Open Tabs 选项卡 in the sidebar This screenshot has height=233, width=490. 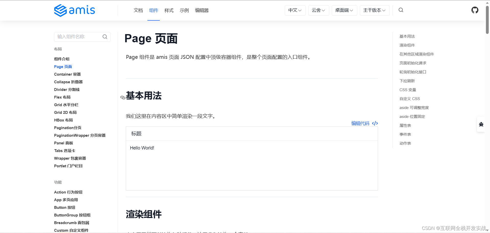click(65, 151)
